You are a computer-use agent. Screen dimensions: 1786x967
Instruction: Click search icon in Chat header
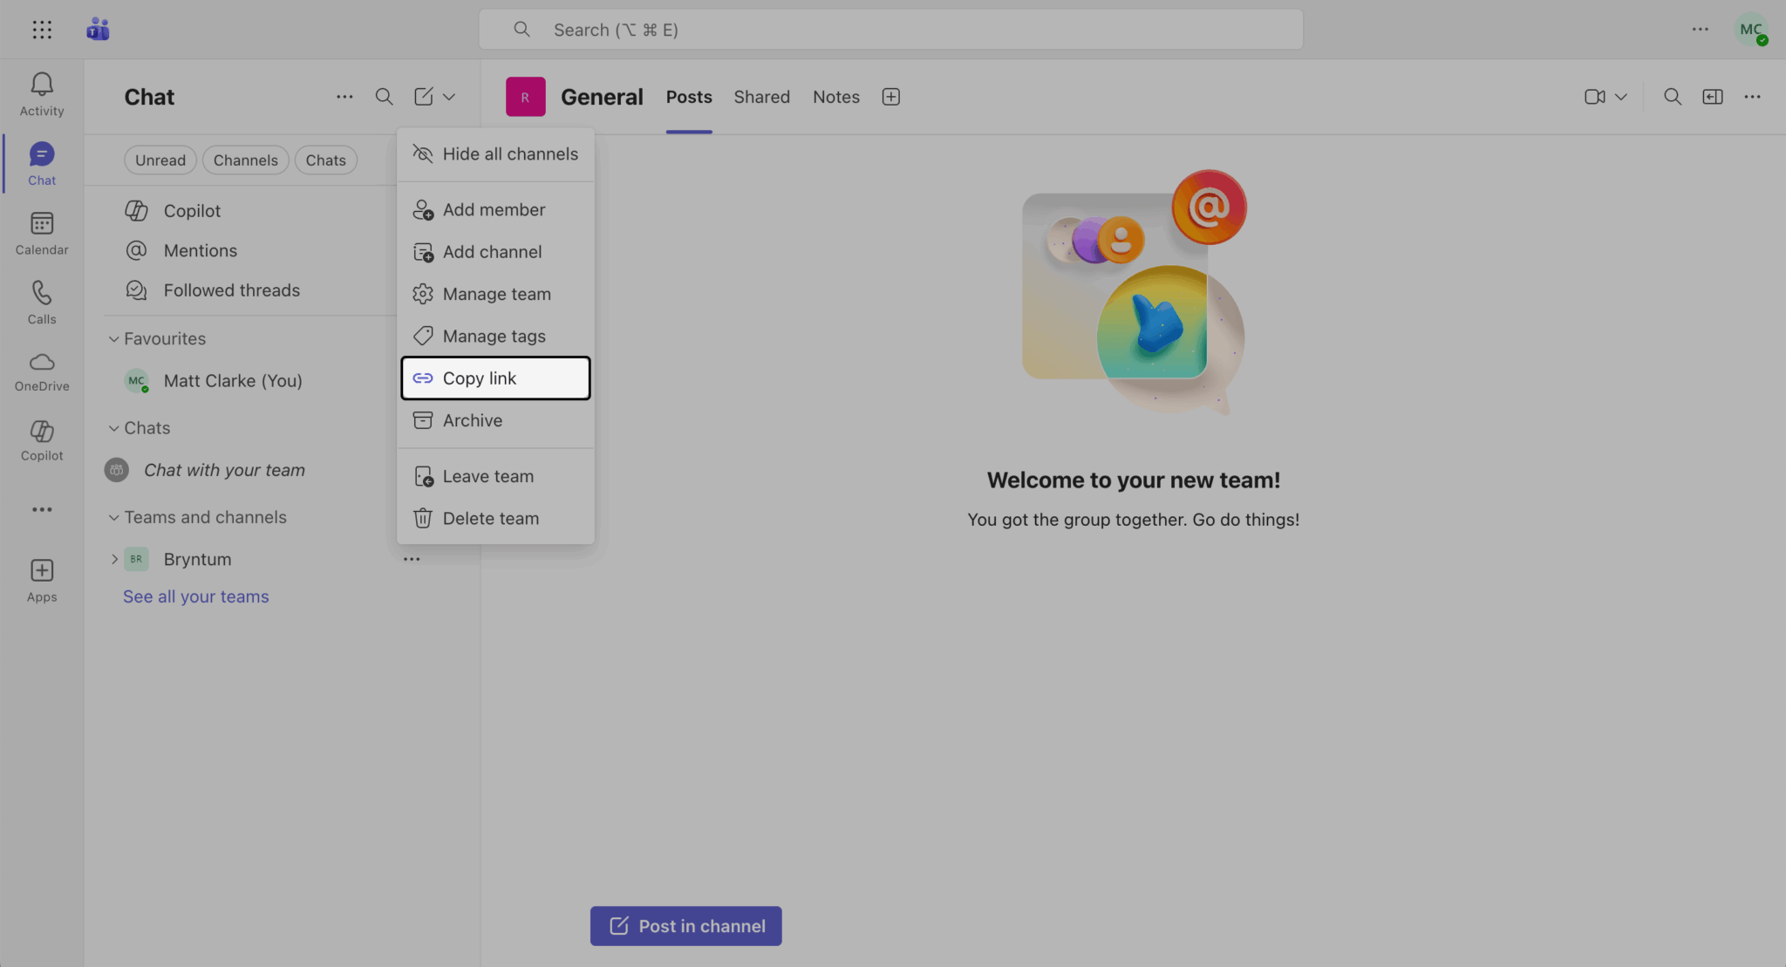tap(384, 97)
